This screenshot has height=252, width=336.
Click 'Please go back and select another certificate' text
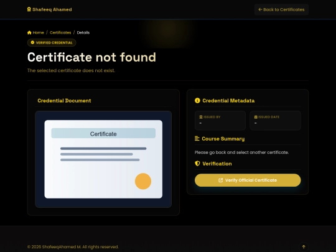point(241,152)
